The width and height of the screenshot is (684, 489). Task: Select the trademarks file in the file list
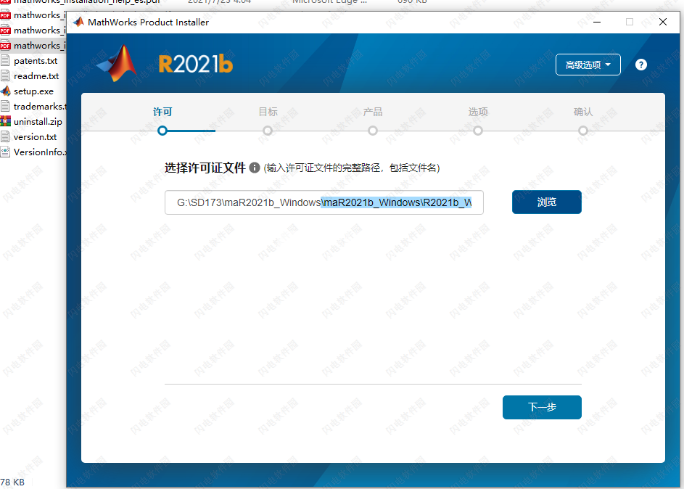coord(40,107)
